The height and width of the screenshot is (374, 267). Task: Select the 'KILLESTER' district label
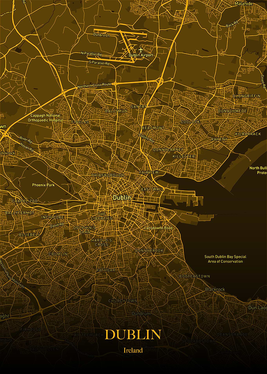point(183,156)
